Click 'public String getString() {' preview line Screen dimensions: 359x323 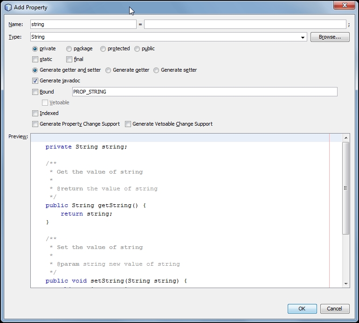click(x=96, y=205)
